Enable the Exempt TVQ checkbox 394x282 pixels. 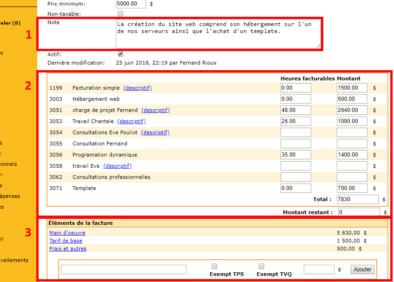point(261,266)
